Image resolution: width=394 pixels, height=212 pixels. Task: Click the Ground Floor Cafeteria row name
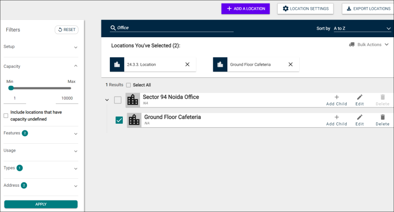tap(172, 117)
